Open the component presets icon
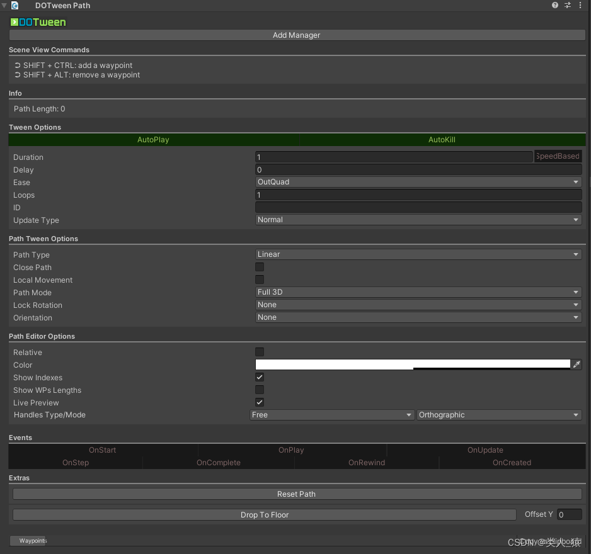 pyautogui.click(x=567, y=6)
